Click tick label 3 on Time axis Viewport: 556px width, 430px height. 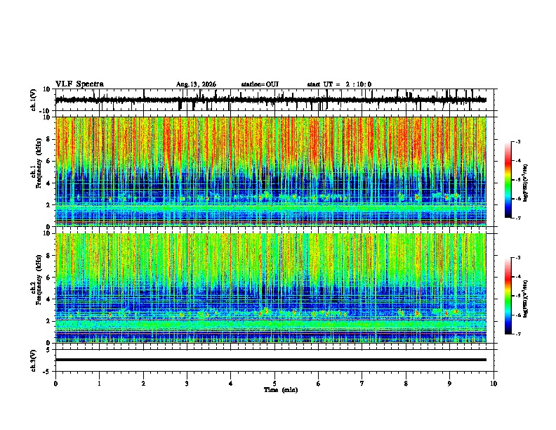pyautogui.click(x=187, y=384)
